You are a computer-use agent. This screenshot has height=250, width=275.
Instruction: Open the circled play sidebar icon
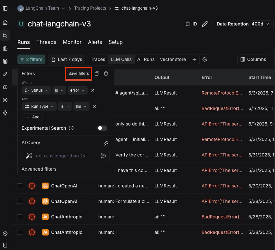click(5, 100)
